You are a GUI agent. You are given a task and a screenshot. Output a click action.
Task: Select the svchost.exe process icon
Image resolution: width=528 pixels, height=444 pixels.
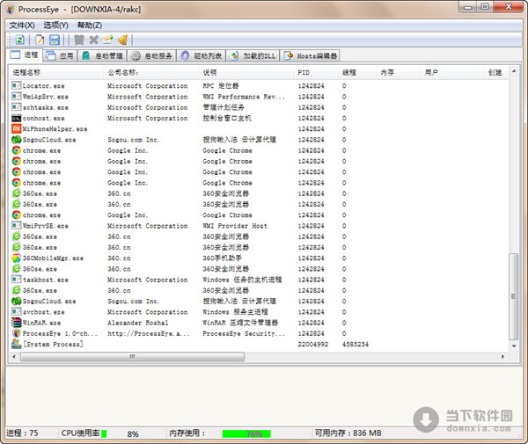16,312
